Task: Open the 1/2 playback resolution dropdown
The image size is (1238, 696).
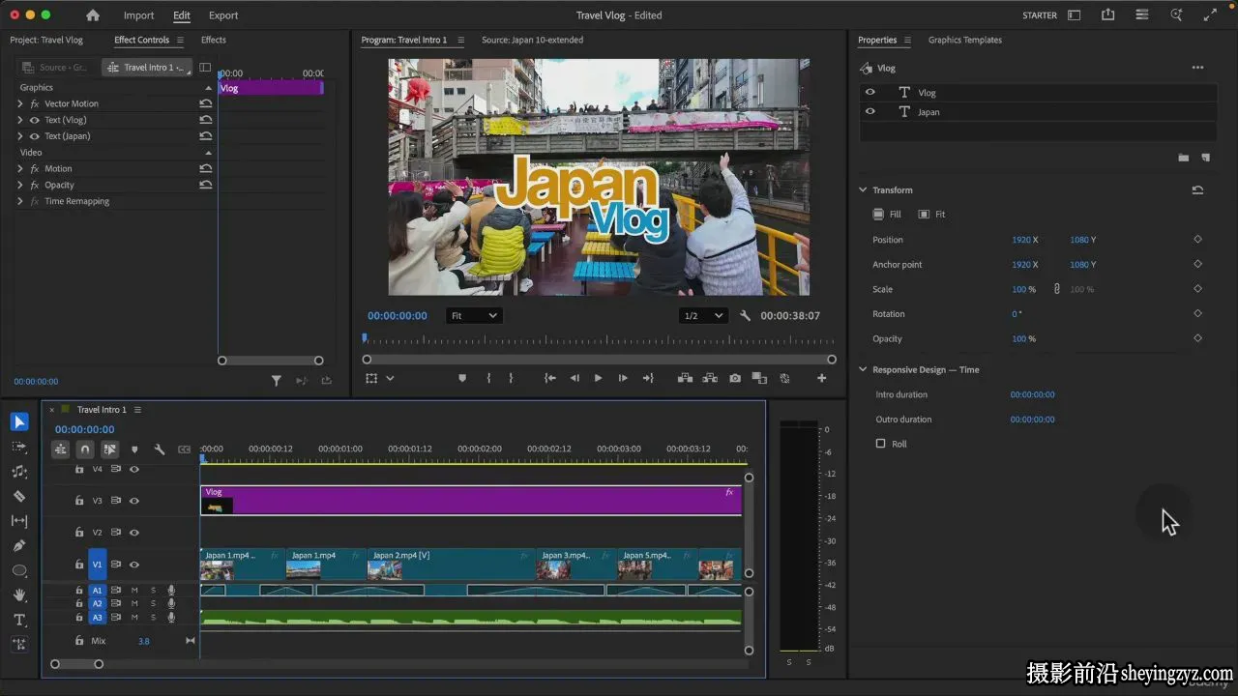Action: pos(704,316)
